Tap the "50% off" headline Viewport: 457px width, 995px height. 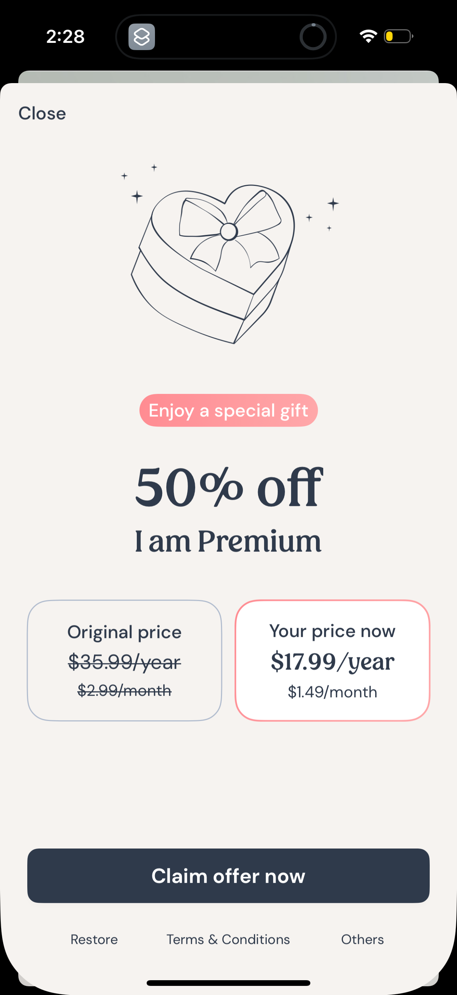(x=228, y=488)
